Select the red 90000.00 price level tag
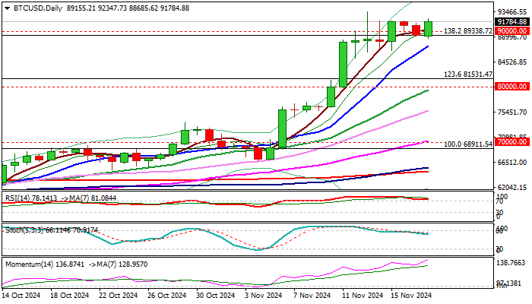This screenshot has width=532, height=304. pos(512,31)
